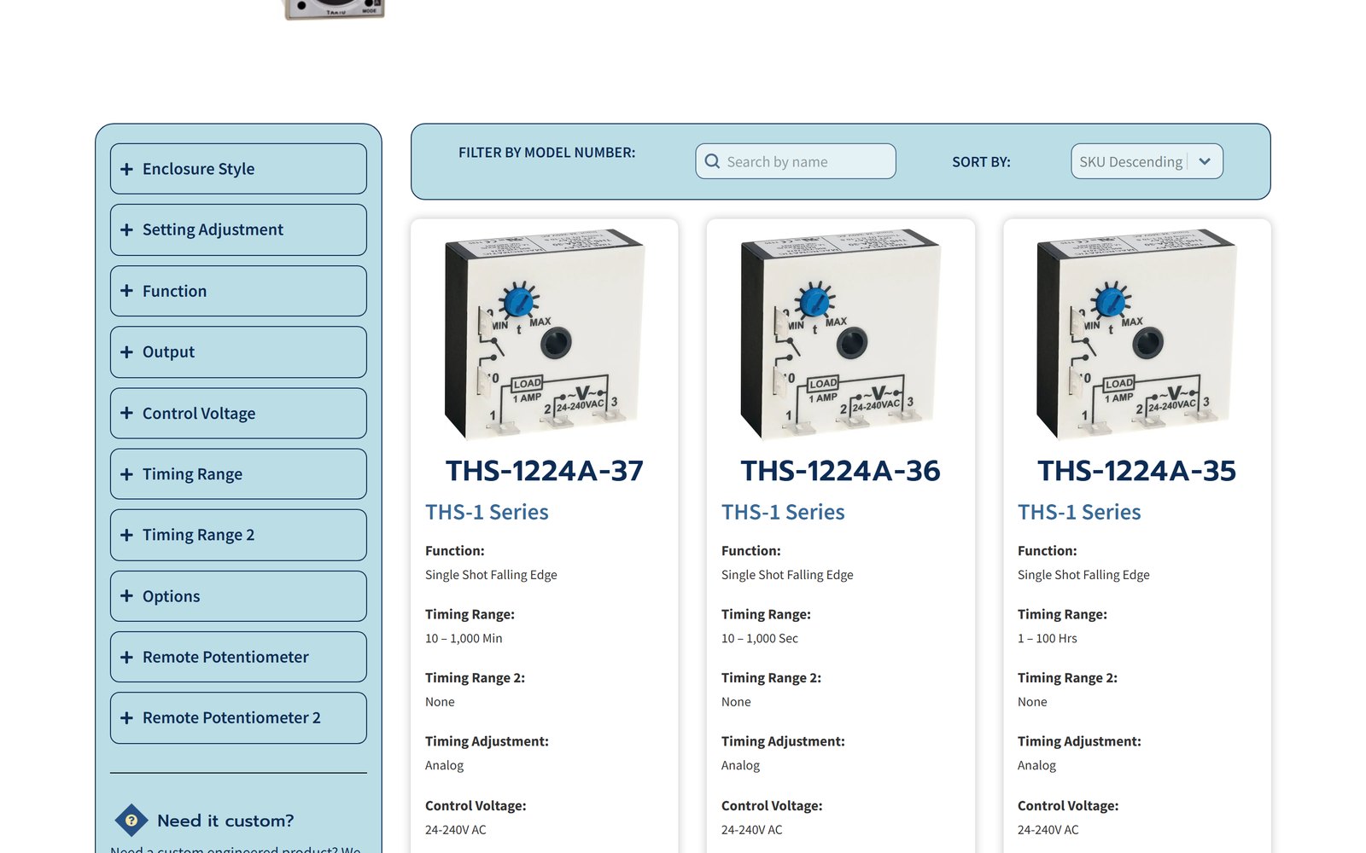Expand the Control Voltage filter
The height and width of the screenshot is (853, 1366).
[x=238, y=413]
